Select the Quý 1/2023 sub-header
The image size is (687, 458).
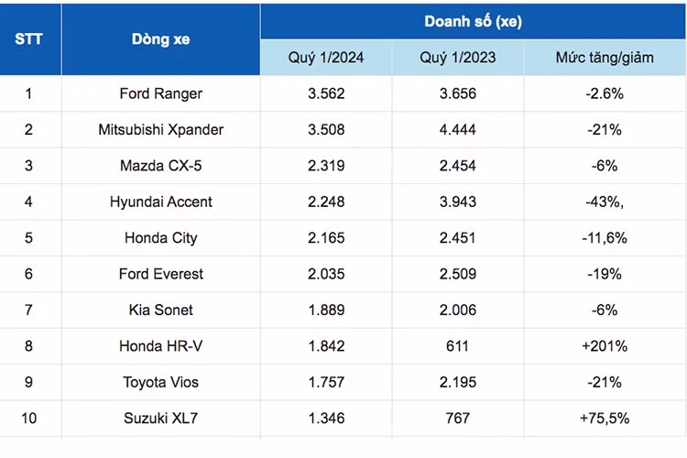[x=458, y=58]
